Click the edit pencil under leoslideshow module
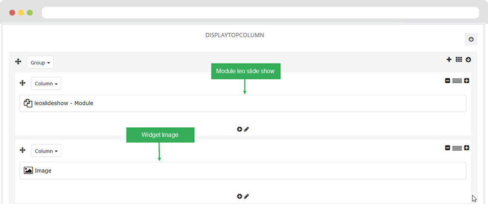Screen dimensions: 488x208 click(246, 129)
